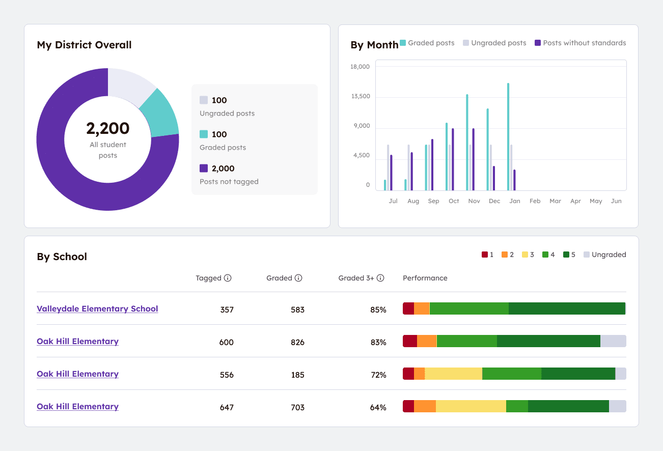
Task: Click the tall November graded posts bar
Action: [x=467, y=140]
